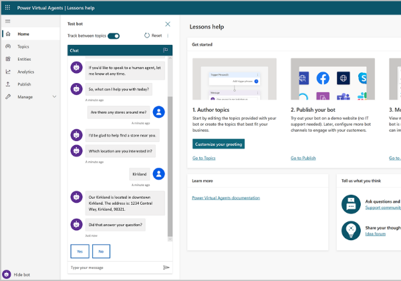Click the Publish your bot thumbnail image
Screen dimensions: 401x281
coord(333,79)
